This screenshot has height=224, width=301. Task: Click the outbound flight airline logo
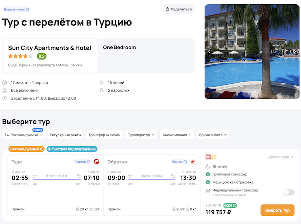(x=96, y=162)
